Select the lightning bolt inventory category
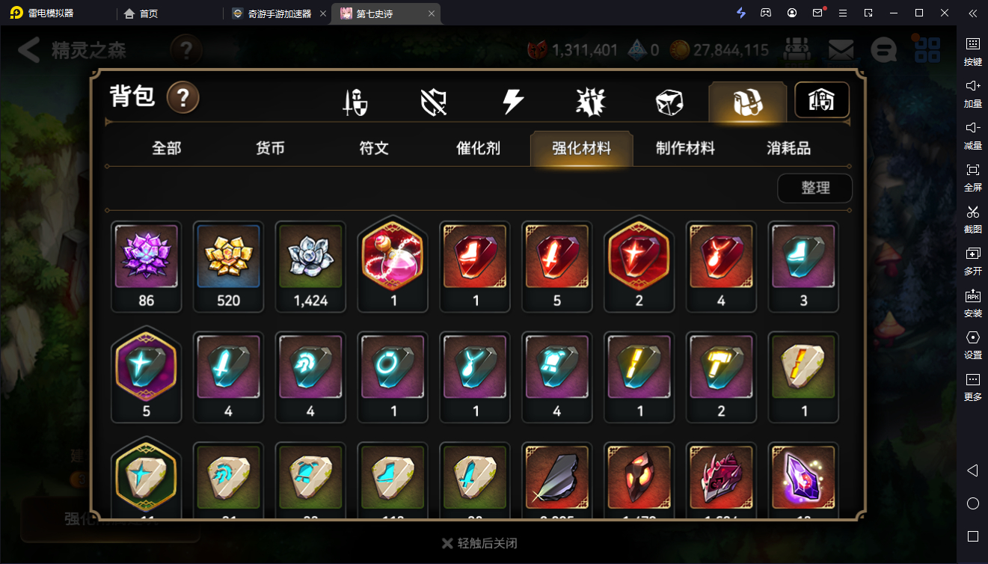The width and height of the screenshot is (988, 564). tap(512, 102)
